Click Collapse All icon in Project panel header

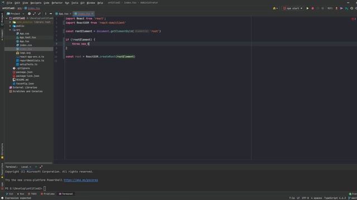tap(40, 14)
